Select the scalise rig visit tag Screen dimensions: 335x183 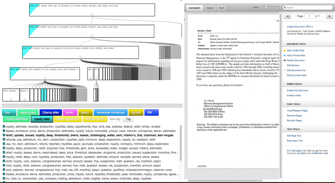(x=95, y=119)
